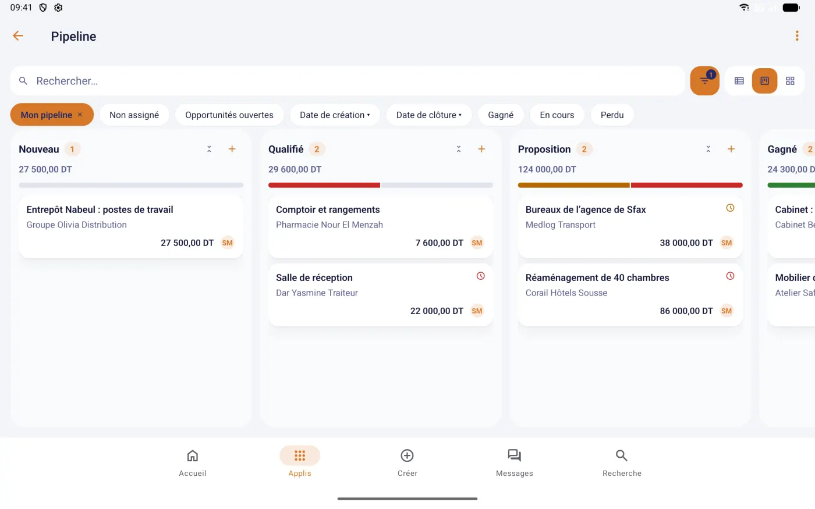The image size is (815, 509).
Task: Click the clock icon on Réaménagement de 40 chambres
Action: point(731,276)
